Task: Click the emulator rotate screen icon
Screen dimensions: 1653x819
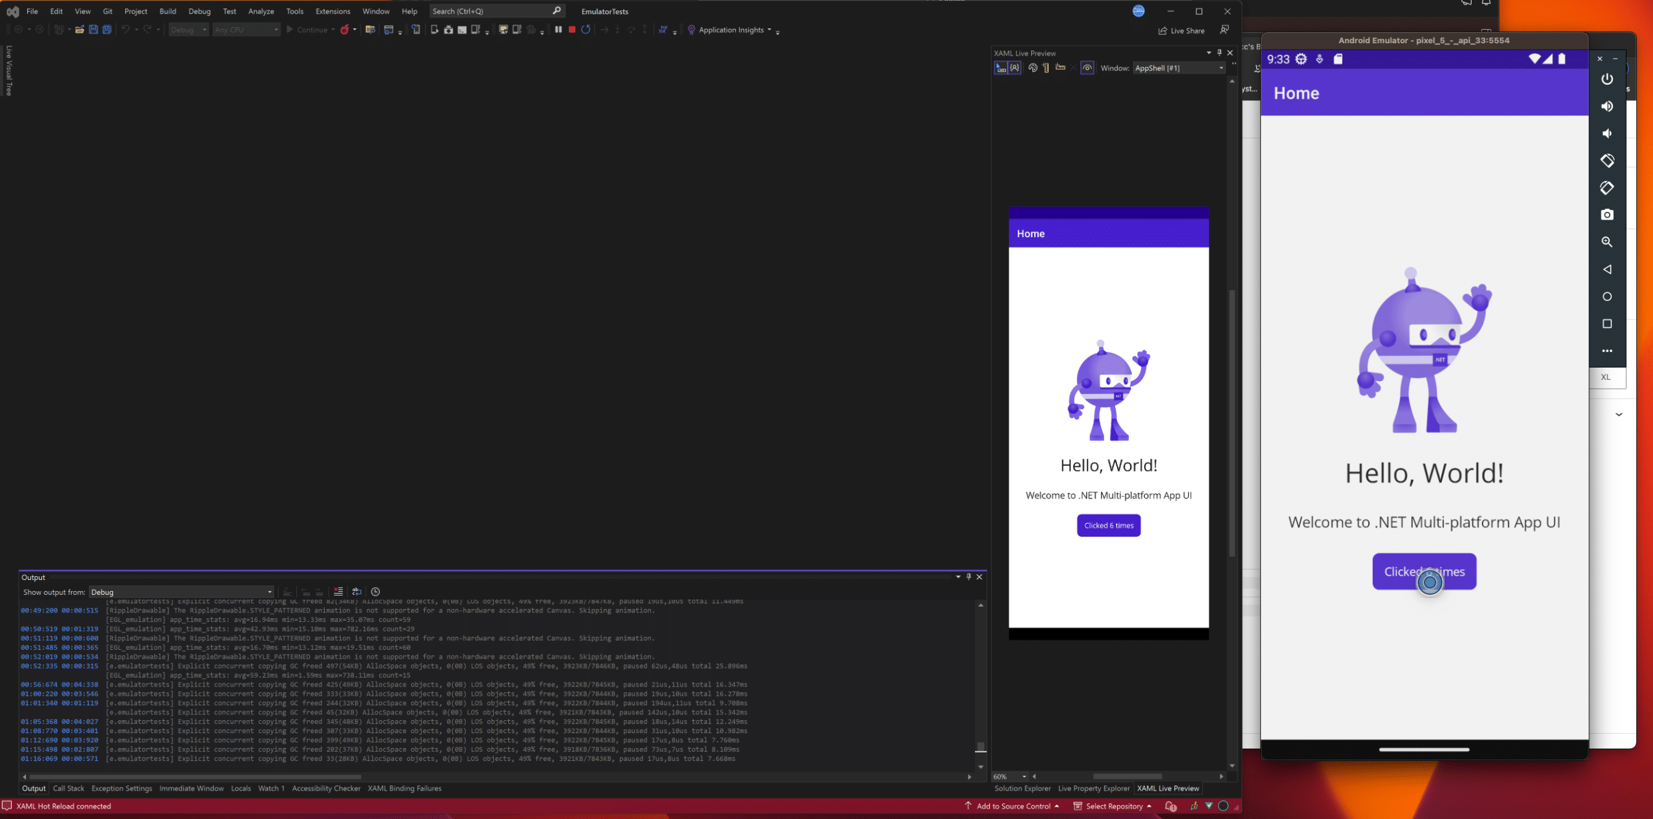Action: 1607,160
